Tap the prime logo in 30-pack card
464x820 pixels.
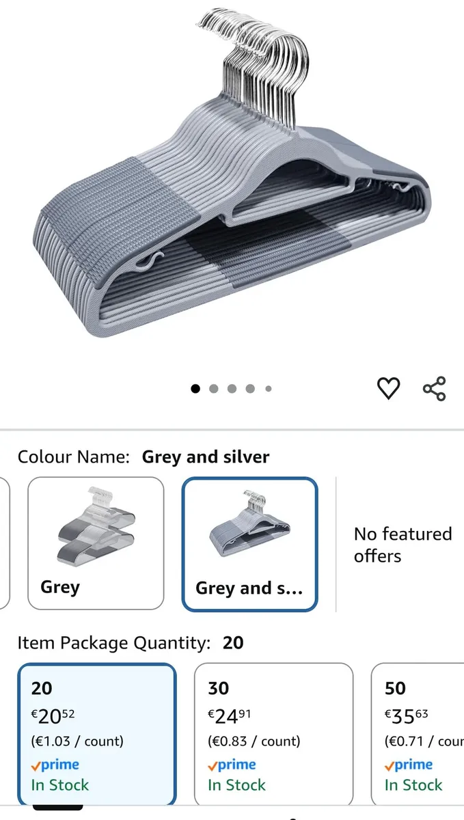click(x=232, y=765)
